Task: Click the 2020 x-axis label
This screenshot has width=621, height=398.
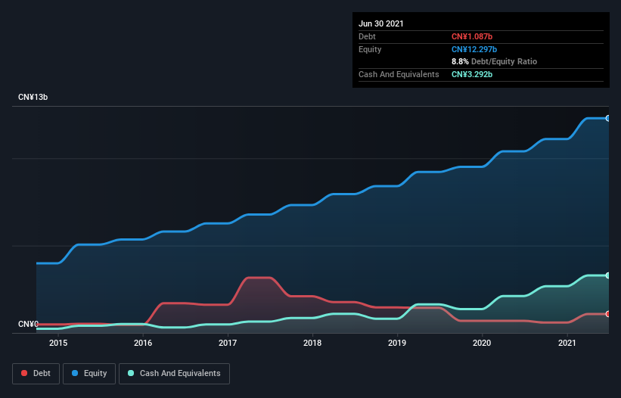Action: tap(482, 343)
